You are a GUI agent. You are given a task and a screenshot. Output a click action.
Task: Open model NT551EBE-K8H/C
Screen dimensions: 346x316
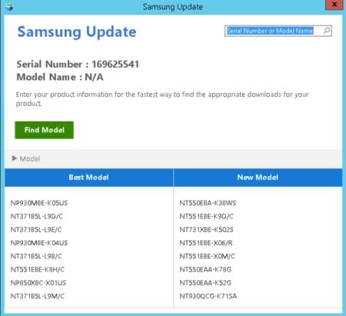click(x=38, y=270)
